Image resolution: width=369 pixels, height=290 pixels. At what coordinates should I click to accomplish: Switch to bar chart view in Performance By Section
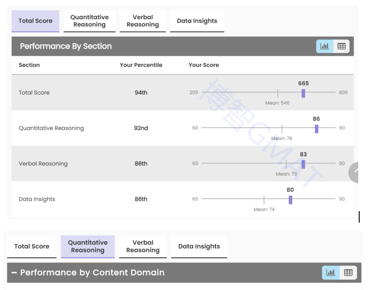324,46
